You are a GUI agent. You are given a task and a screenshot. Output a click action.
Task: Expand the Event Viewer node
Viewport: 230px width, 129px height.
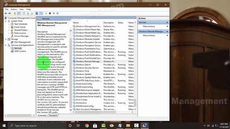pyautogui.click(x=9, y=27)
